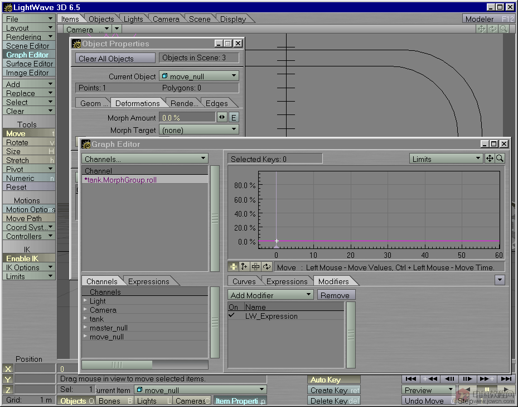Click the Graph Editor zoom magnifier icon
Screen dimensions: 518x407
pyautogui.click(x=500, y=159)
